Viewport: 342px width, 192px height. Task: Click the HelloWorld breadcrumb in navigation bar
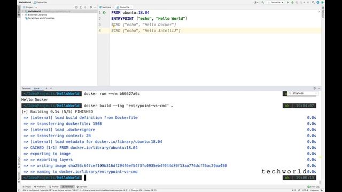coord(25,2)
